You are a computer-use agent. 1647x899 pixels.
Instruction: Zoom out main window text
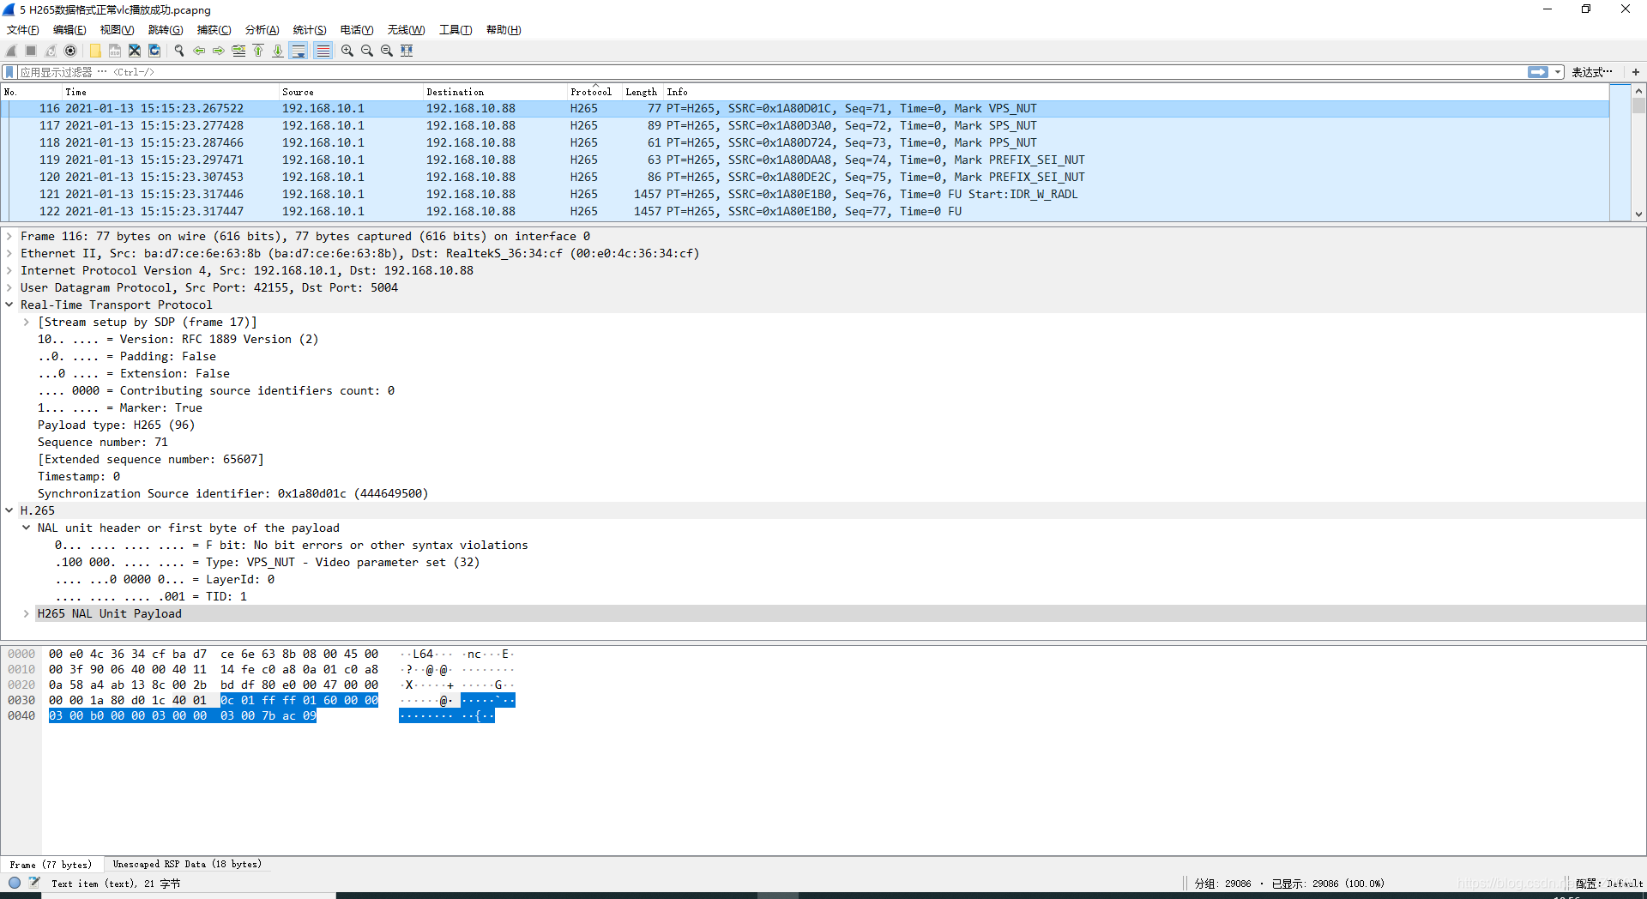click(x=367, y=51)
